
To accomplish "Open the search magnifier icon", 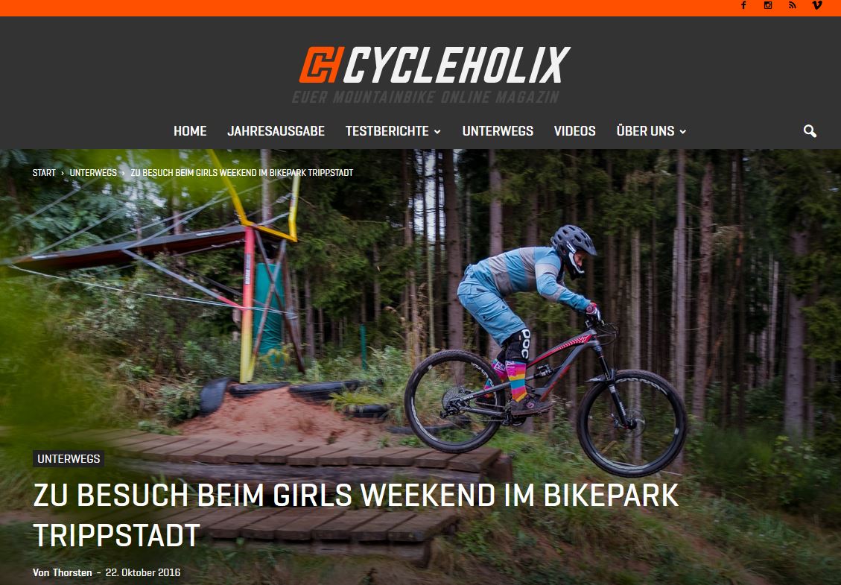I will 810,131.
